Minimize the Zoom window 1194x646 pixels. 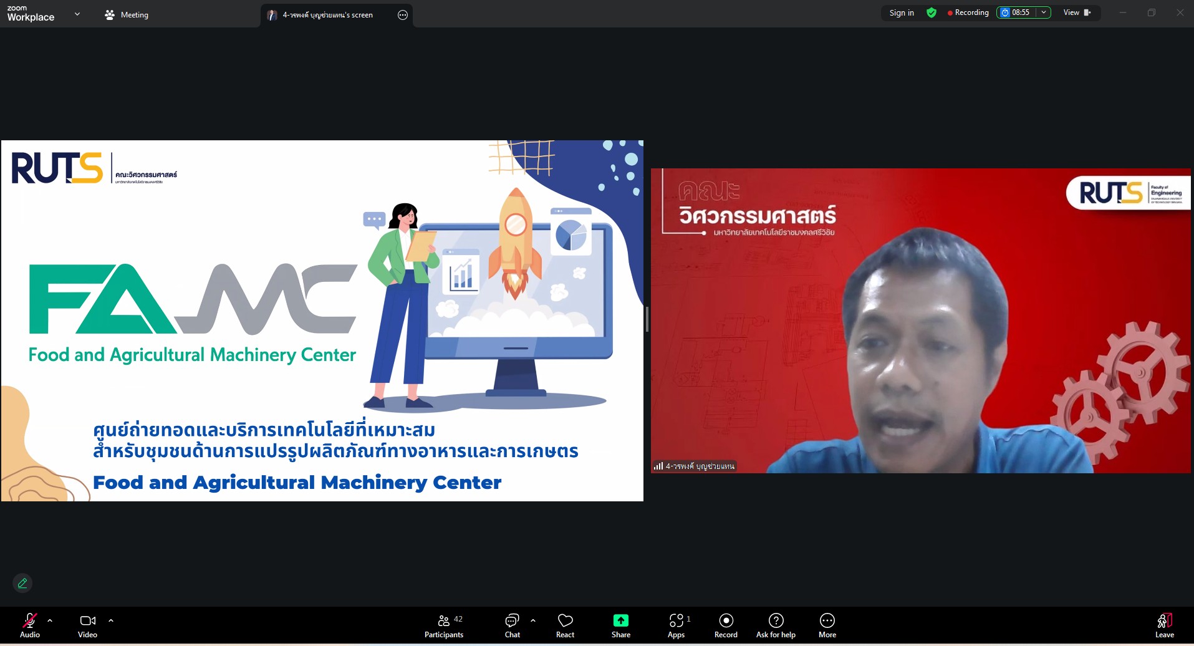coord(1123,12)
